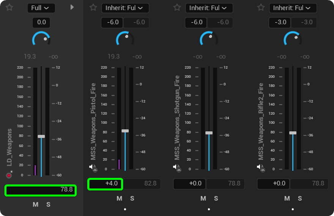Click the dot below Rifle2_Fire M S buttons

pos(293,210)
